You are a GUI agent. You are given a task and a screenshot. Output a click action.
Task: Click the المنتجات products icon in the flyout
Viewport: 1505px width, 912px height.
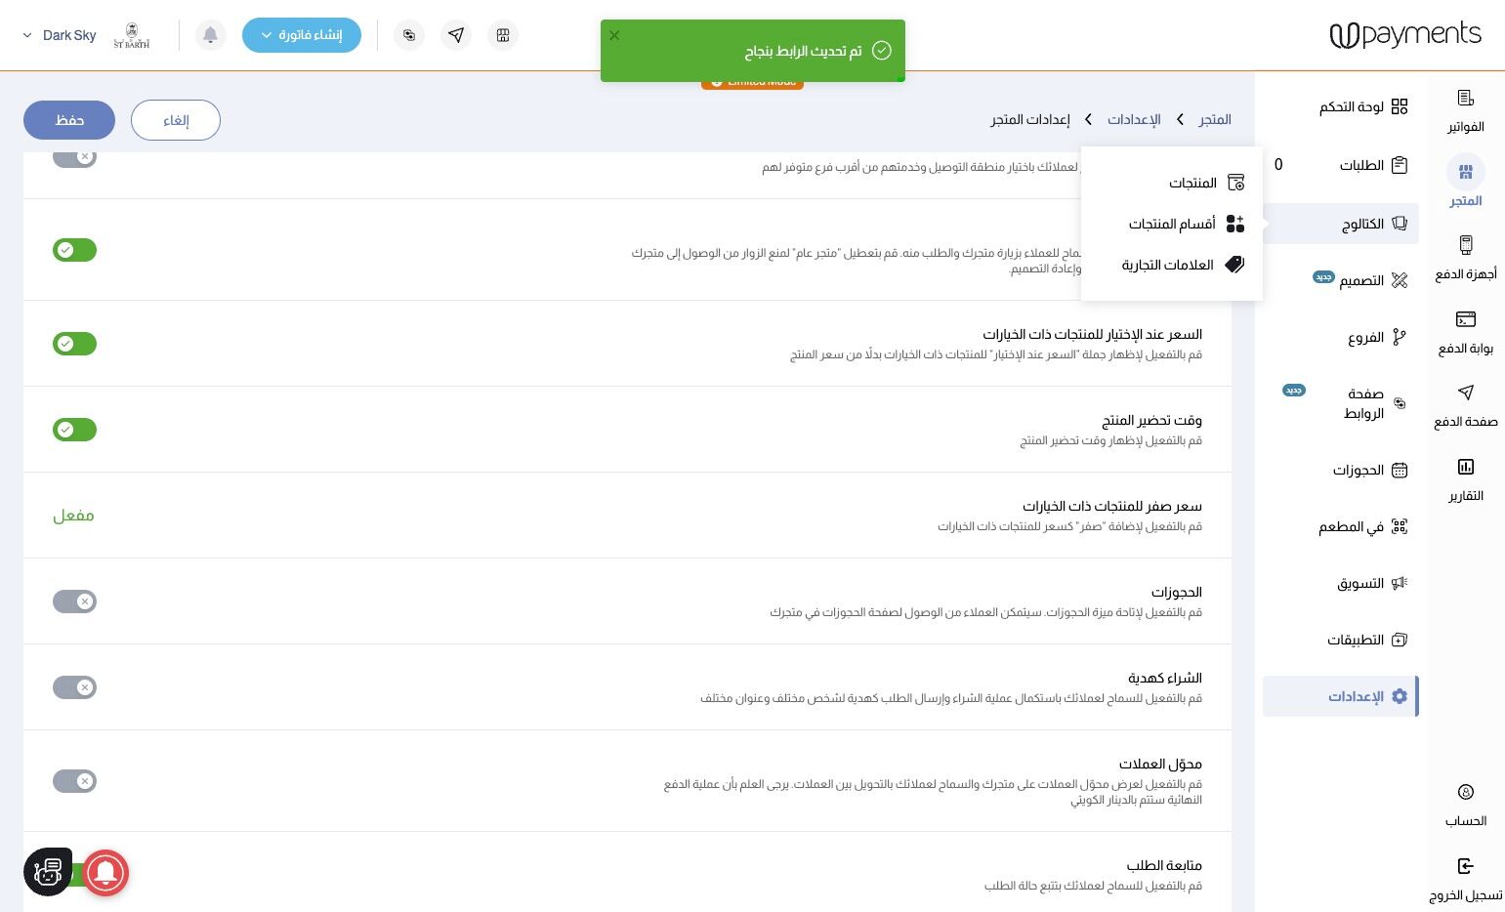pos(1235,183)
